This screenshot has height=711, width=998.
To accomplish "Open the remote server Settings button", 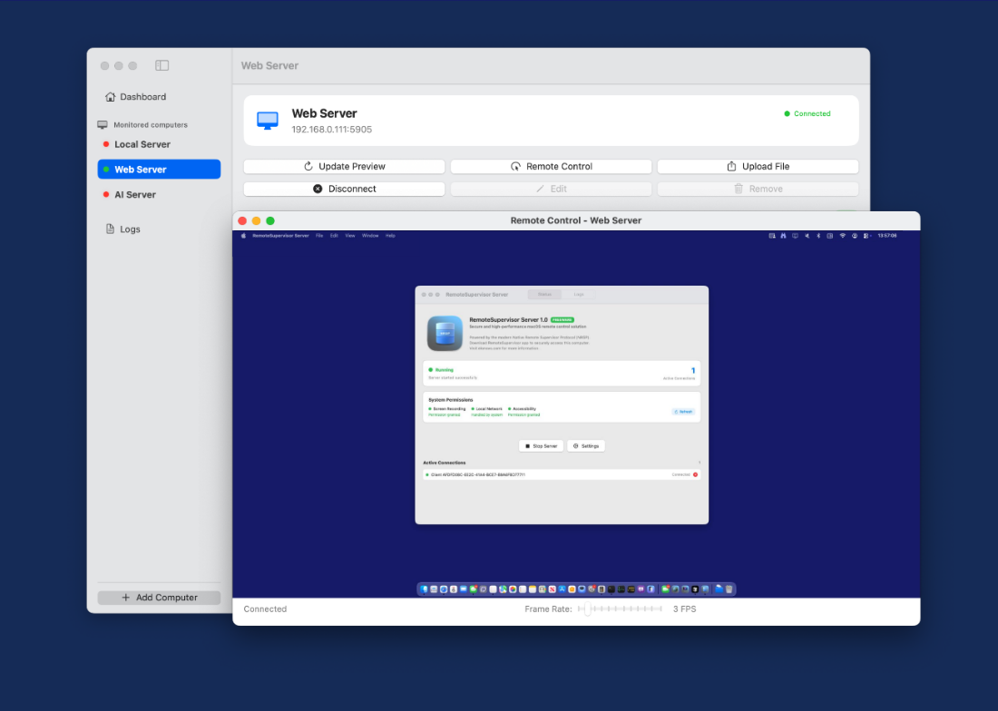I will pos(585,446).
